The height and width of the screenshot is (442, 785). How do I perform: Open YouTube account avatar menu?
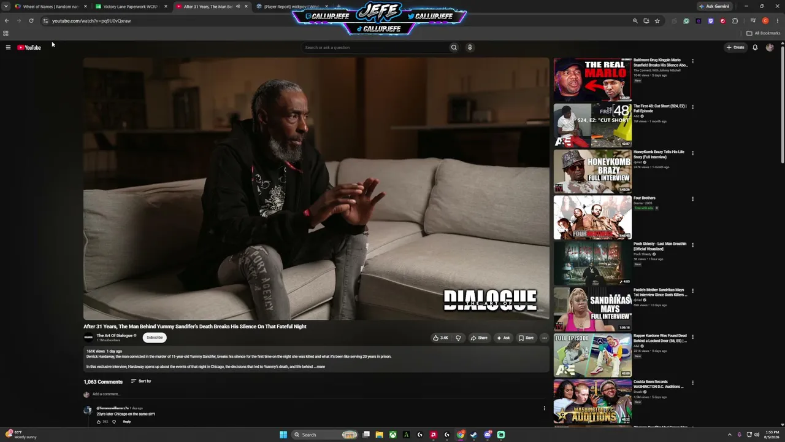(770, 47)
